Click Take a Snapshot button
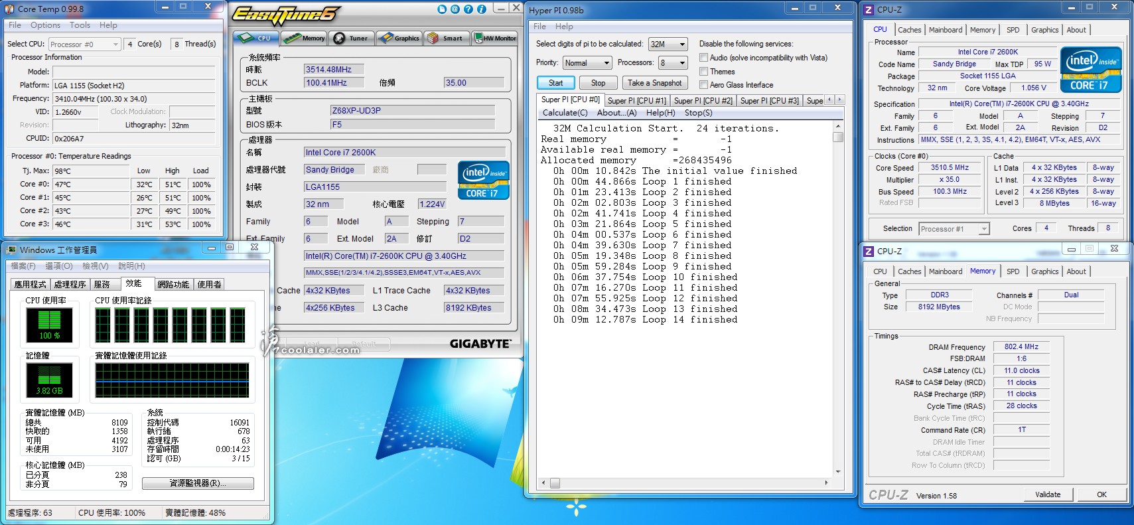This screenshot has width=1134, height=525. pyautogui.click(x=654, y=83)
